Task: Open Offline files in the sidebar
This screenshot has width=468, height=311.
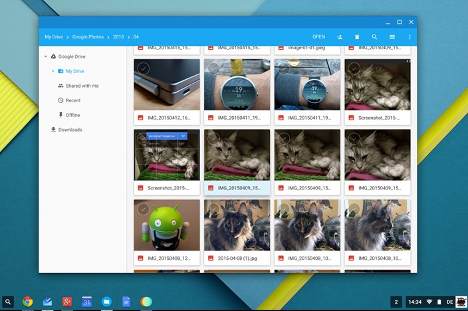Action: pyautogui.click(x=73, y=115)
